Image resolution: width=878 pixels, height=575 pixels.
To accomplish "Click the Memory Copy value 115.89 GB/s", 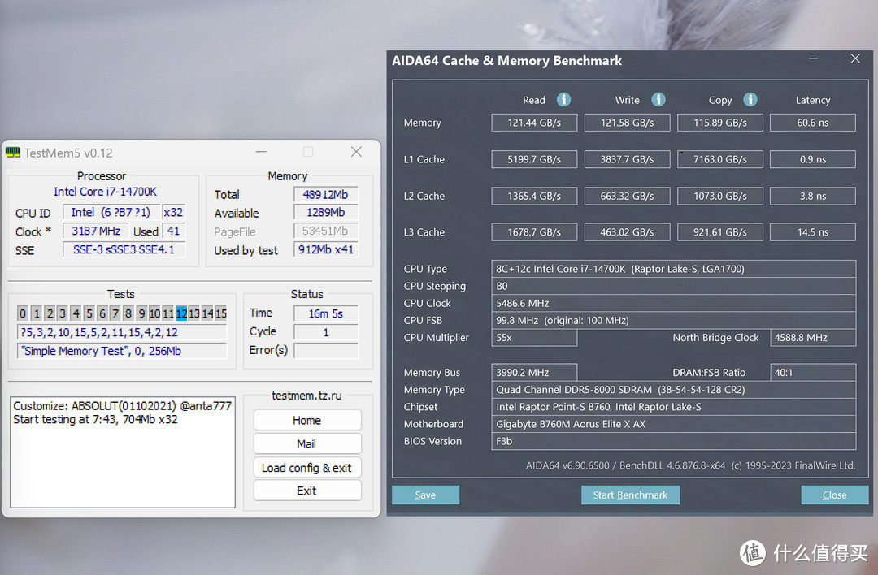I will (720, 123).
